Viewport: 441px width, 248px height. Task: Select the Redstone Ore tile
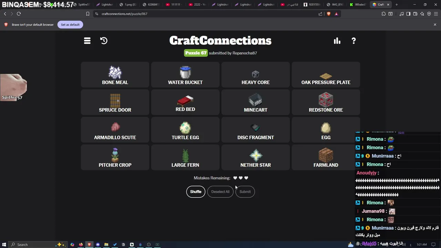(x=326, y=102)
